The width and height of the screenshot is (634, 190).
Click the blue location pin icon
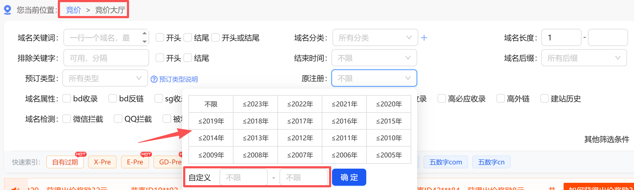[7, 10]
